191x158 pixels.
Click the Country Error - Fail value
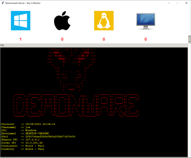[x=35, y=149]
